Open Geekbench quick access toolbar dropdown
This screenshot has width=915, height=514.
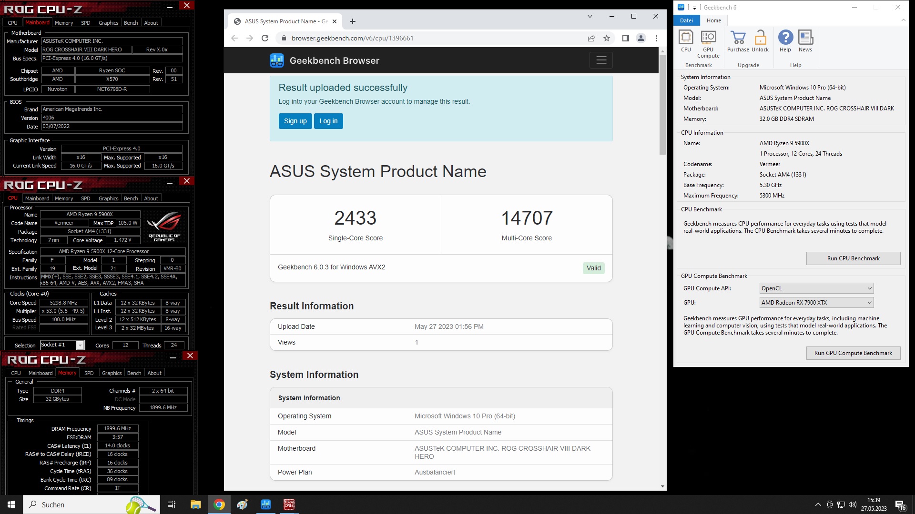pyautogui.click(x=694, y=8)
